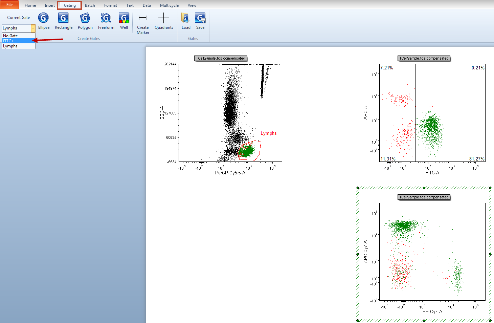This screenshot has width=494, height=323.
Task: Choose the Polygon gate tool
Action: coord(85,21)
